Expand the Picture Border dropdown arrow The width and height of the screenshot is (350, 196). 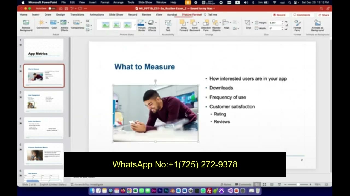point(146,23)
